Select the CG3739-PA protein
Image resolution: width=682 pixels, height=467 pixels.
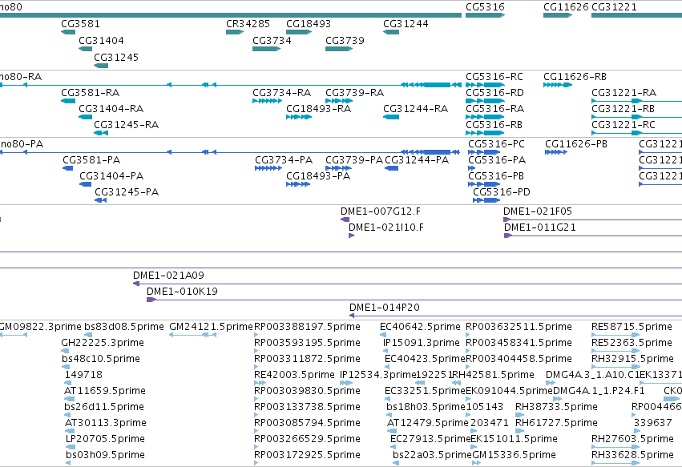338,168
